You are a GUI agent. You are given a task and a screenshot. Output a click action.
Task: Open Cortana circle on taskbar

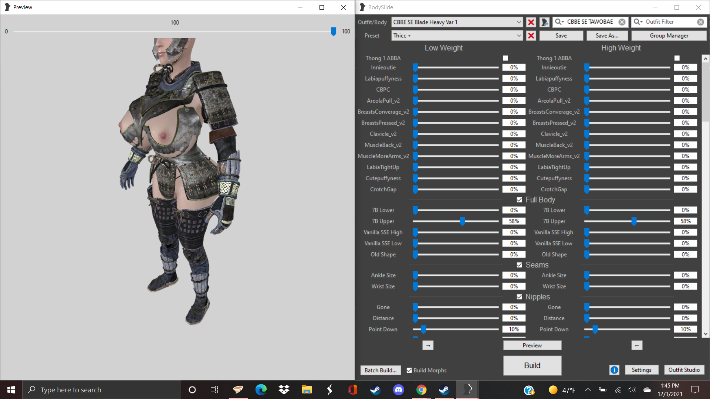(x=192, y=390)
